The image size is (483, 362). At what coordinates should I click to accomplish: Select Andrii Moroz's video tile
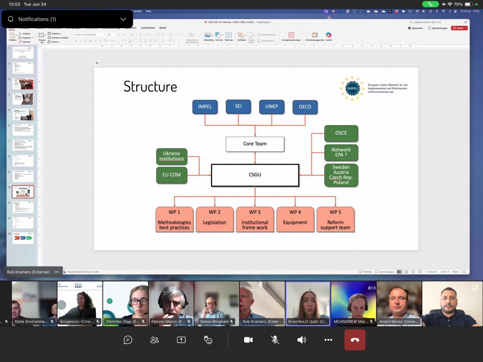tap(399, 304)
